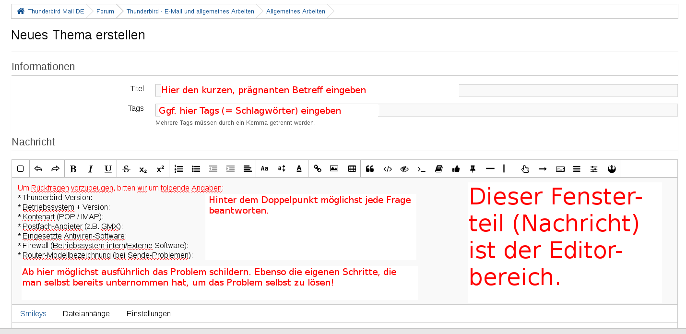Open the font size dropdown
Viewport: 686px width, 334px height.
tap(282, 168)
